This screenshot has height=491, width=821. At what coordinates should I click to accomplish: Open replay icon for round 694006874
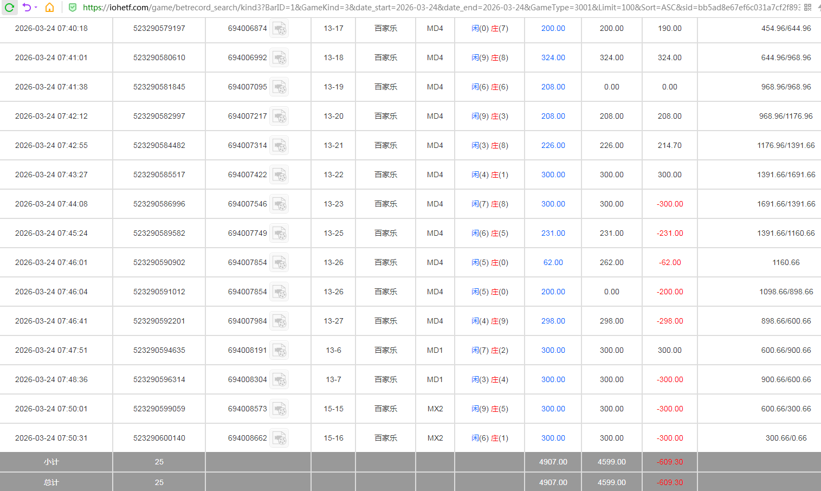[x=279, y=29]
